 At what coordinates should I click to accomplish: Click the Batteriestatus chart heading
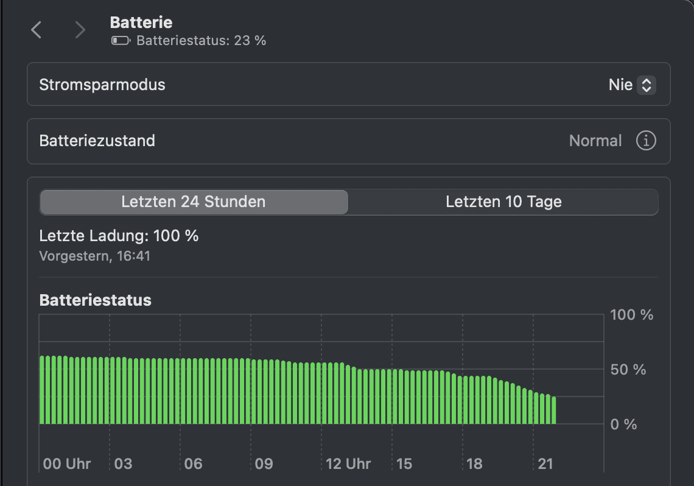(x=95, y=300)
